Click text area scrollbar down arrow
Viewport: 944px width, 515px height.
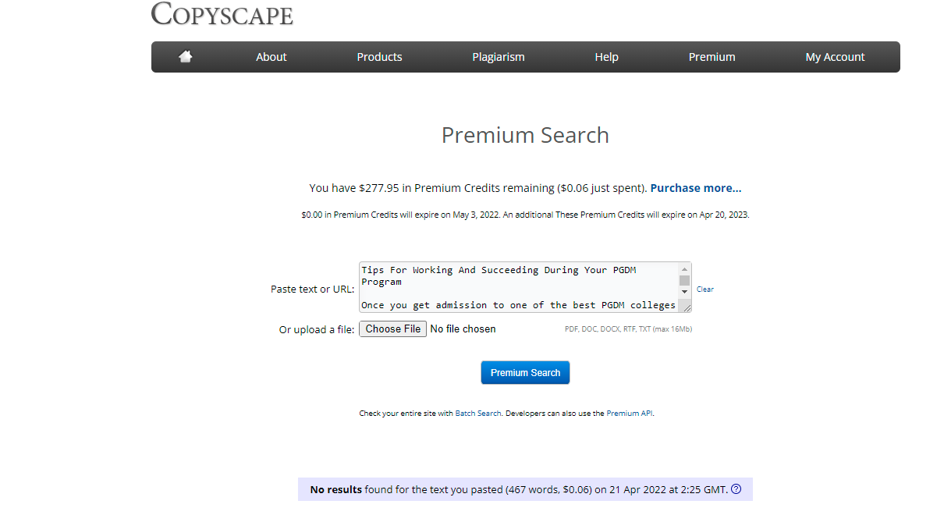tap(685, 292)
